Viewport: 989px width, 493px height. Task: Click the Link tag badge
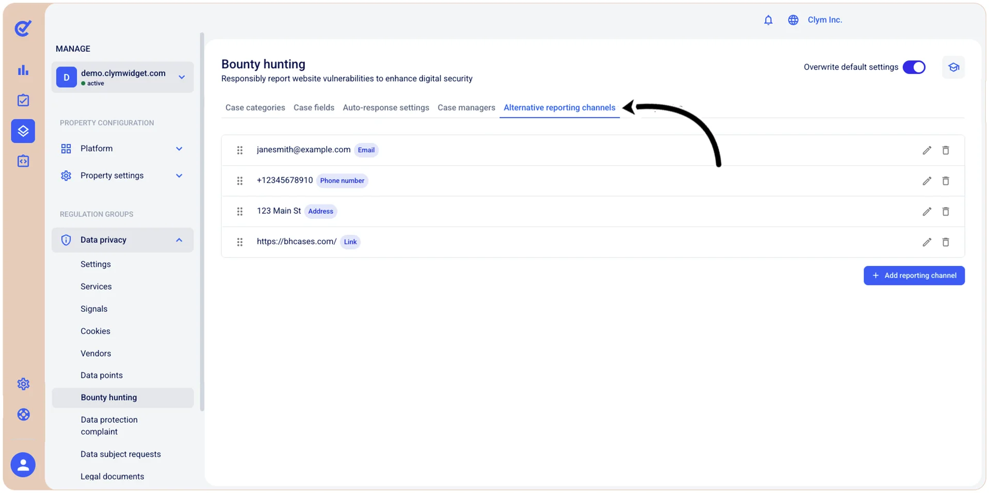pos(350,242)
